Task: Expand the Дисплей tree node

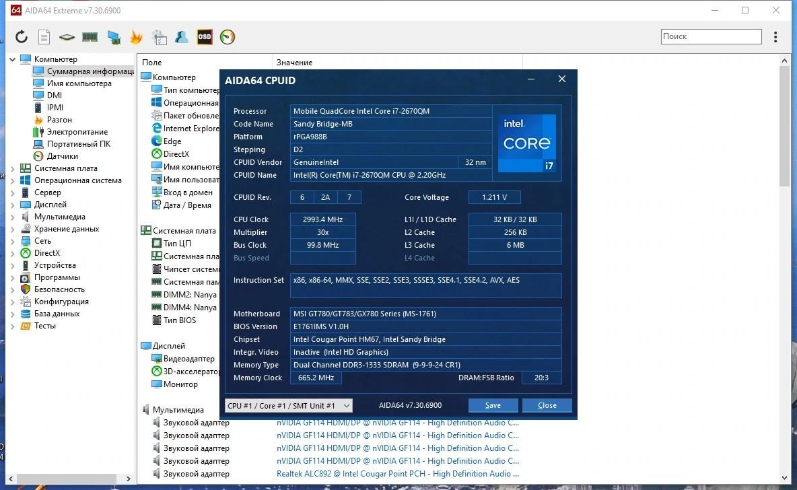Action: [13, 205]
